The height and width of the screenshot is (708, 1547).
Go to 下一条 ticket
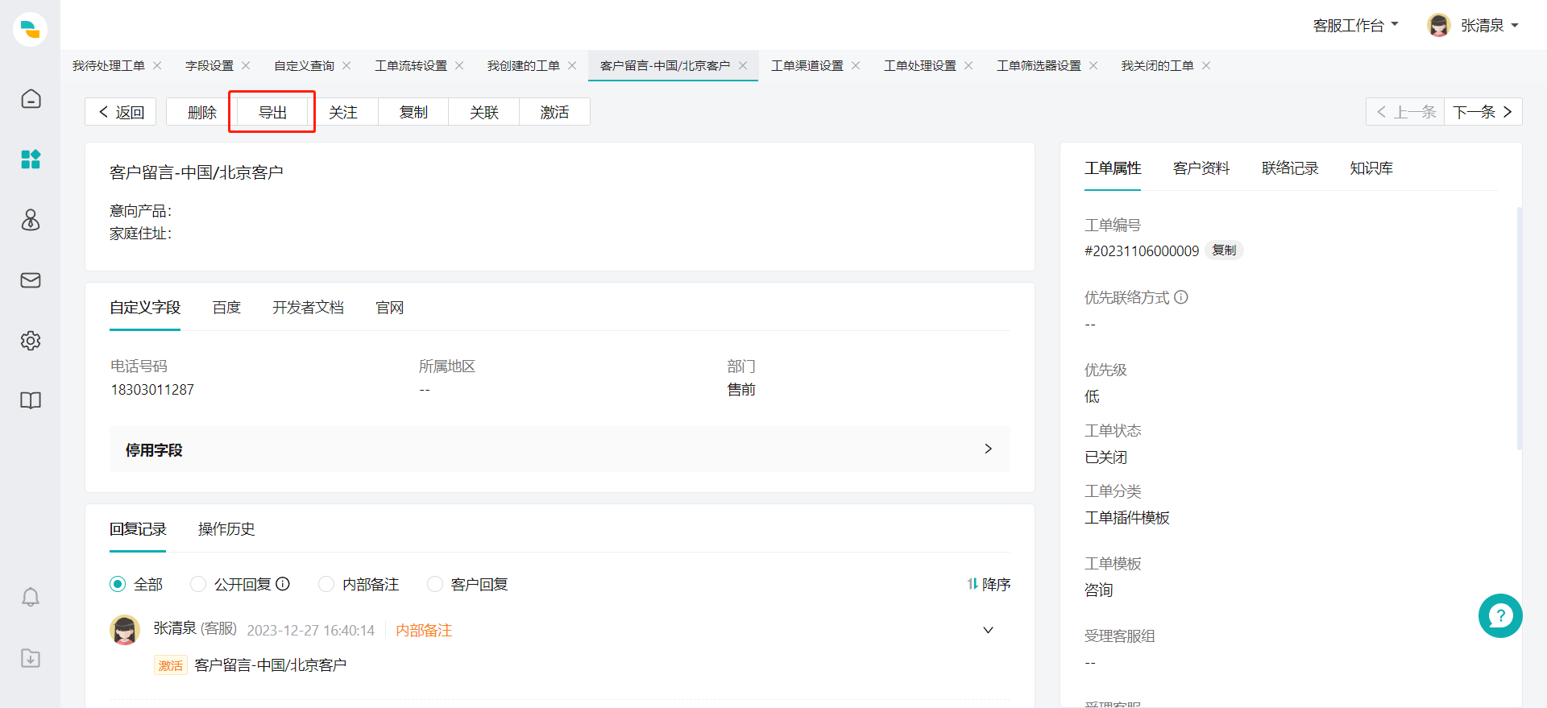pyautogui.click(x=1483, y=112)
